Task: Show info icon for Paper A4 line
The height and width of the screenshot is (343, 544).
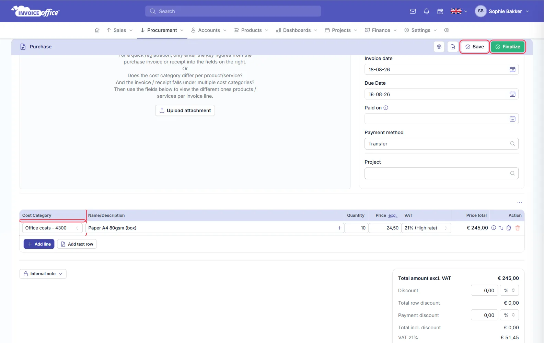Action: (x=494, y=228)
